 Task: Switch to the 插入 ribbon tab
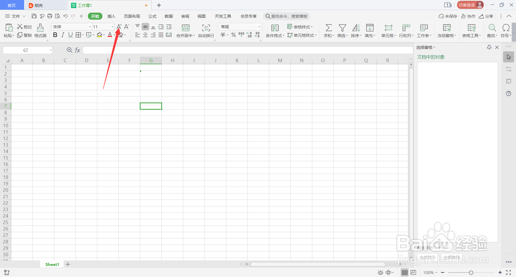(111, 16)
